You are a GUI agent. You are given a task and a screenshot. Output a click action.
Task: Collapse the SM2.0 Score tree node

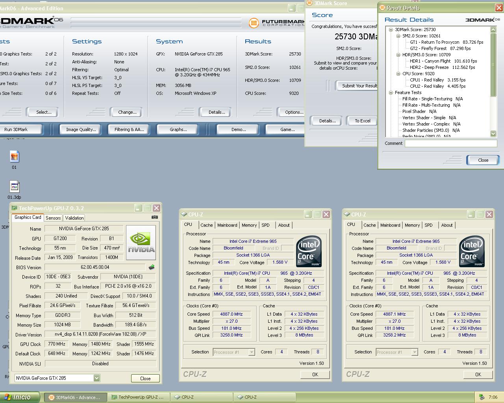398,36
